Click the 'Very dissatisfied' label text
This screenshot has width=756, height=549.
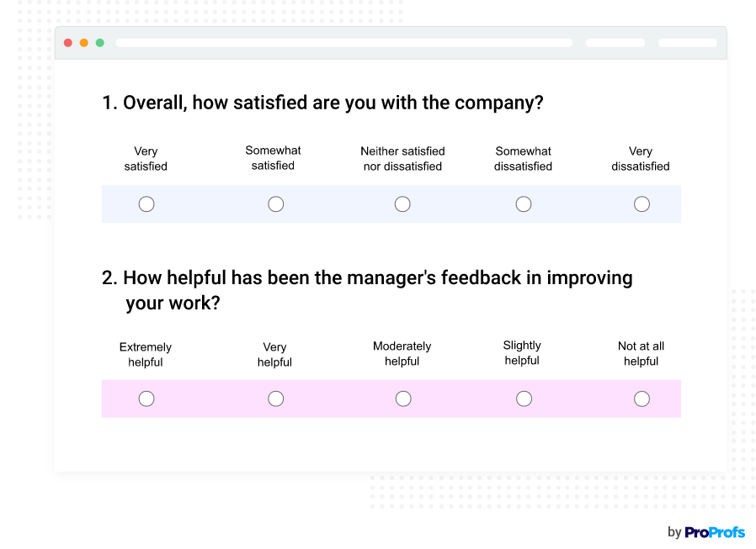(641, 159)
